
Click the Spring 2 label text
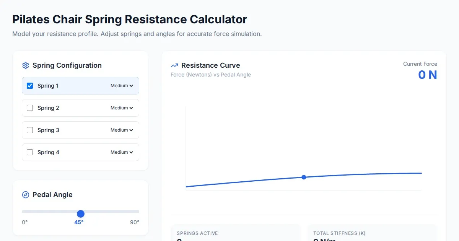point(48,108)
